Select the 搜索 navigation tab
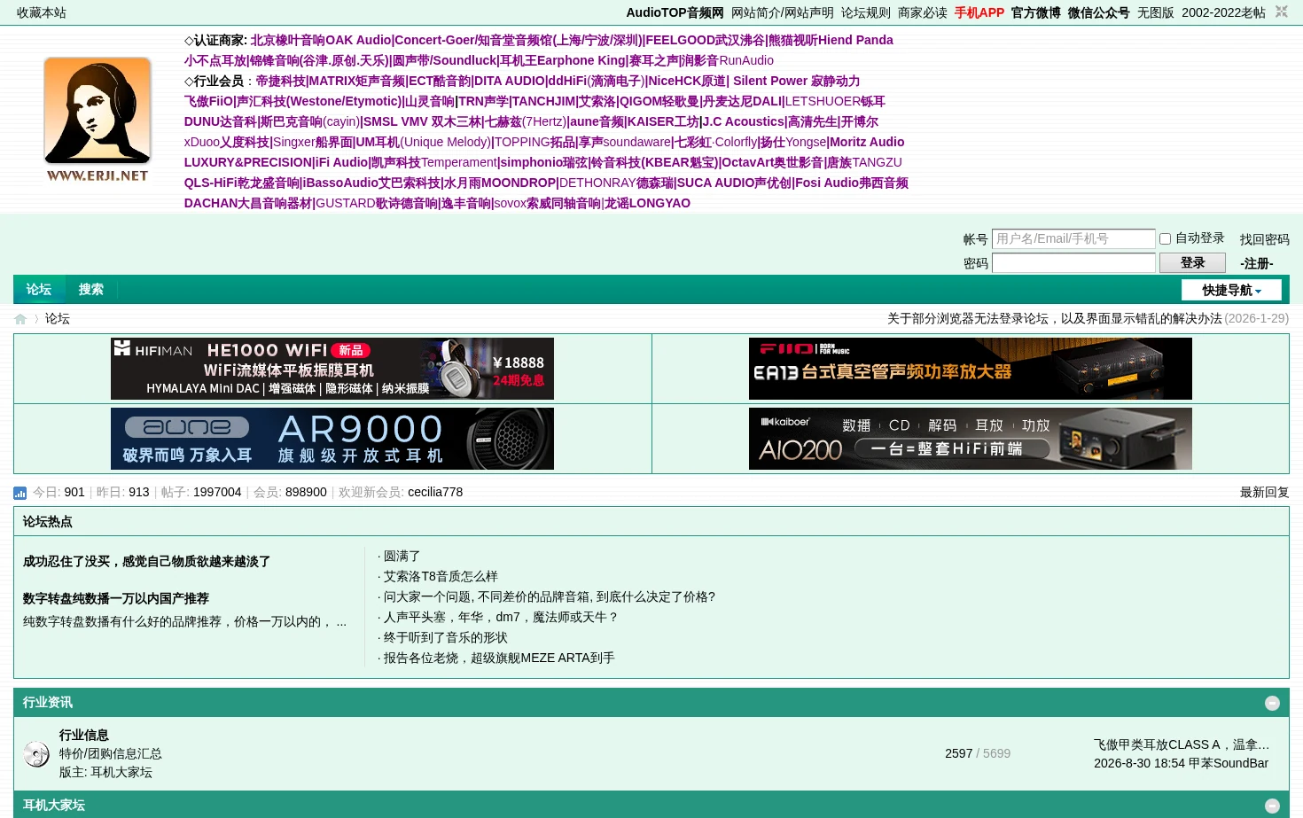This screenshot has width=1303, height=818. point(90,289)
